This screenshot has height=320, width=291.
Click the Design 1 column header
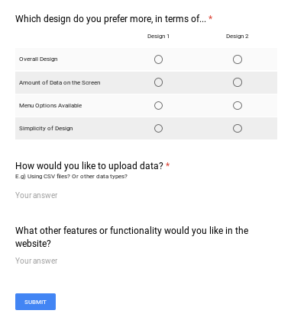(158, 37)
